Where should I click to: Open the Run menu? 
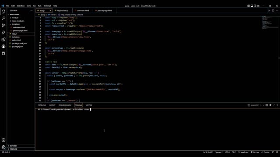[40, 6]
